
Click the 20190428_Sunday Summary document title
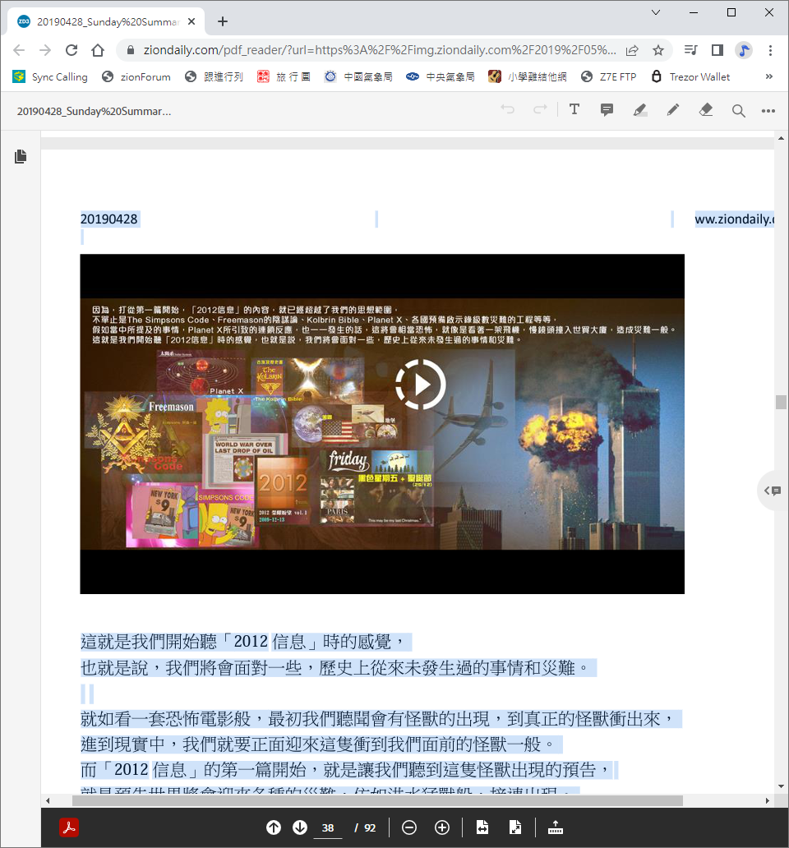[x=94, y=112]
